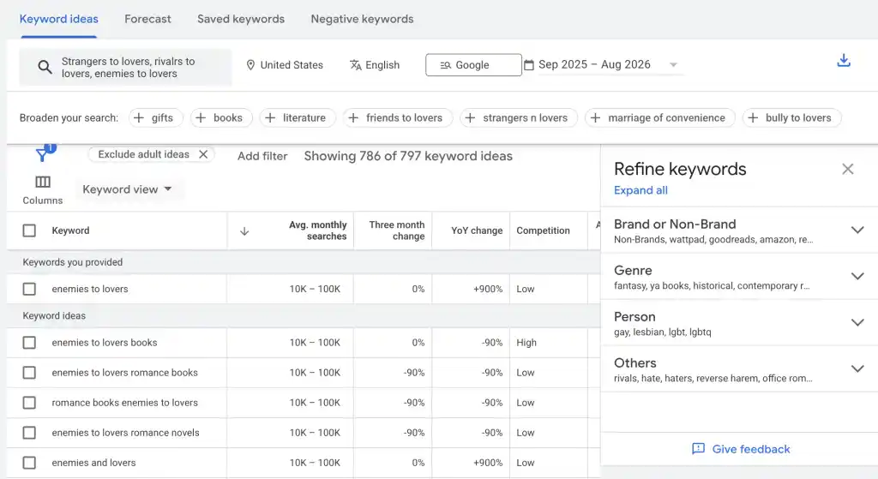
Task: Click 'High' competition for enemies to lovers books
Action: click(x=526, y=343)
